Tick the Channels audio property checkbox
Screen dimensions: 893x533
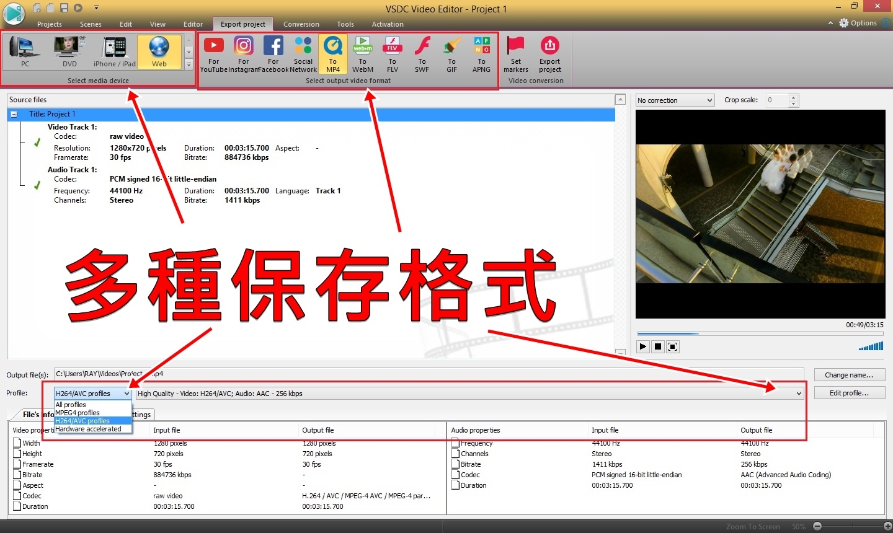[x=456, y=454]
